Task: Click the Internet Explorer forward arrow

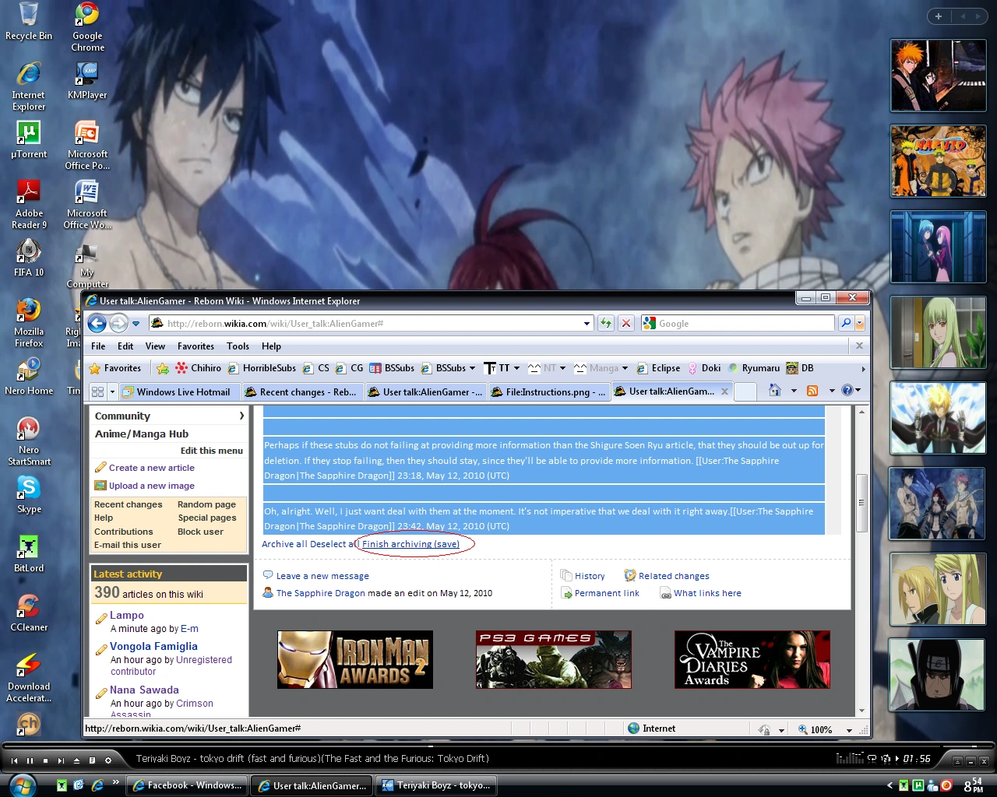Action: click(x=118, y=323)
